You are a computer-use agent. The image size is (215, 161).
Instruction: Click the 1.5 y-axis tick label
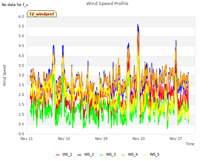coord(21,105)
